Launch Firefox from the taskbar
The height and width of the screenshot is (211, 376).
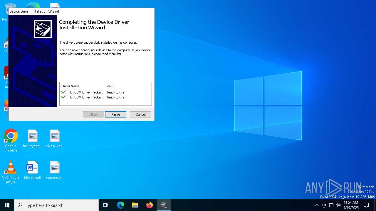pos(150,205)
